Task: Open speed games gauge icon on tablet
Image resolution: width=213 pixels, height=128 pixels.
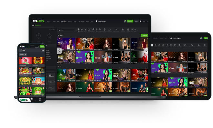Action: pos(185,45)
